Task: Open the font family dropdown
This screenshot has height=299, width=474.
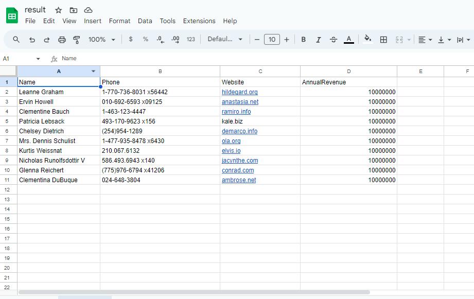Action: tap(225, 39)
